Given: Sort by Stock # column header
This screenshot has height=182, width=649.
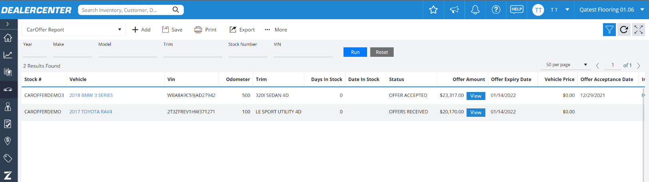Looking at the screenshot, I should click(x=33, y=79).
